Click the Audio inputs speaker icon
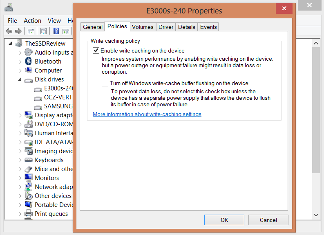This screenshot has height=235, width=324. [29, 52]
